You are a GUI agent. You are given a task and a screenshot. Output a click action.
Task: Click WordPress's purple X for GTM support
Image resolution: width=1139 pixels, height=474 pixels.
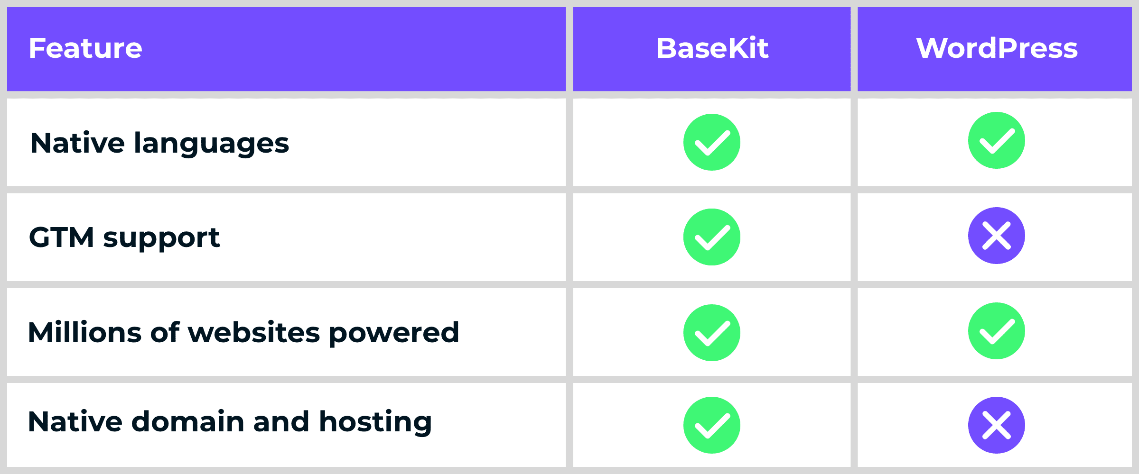click(996, 236)
